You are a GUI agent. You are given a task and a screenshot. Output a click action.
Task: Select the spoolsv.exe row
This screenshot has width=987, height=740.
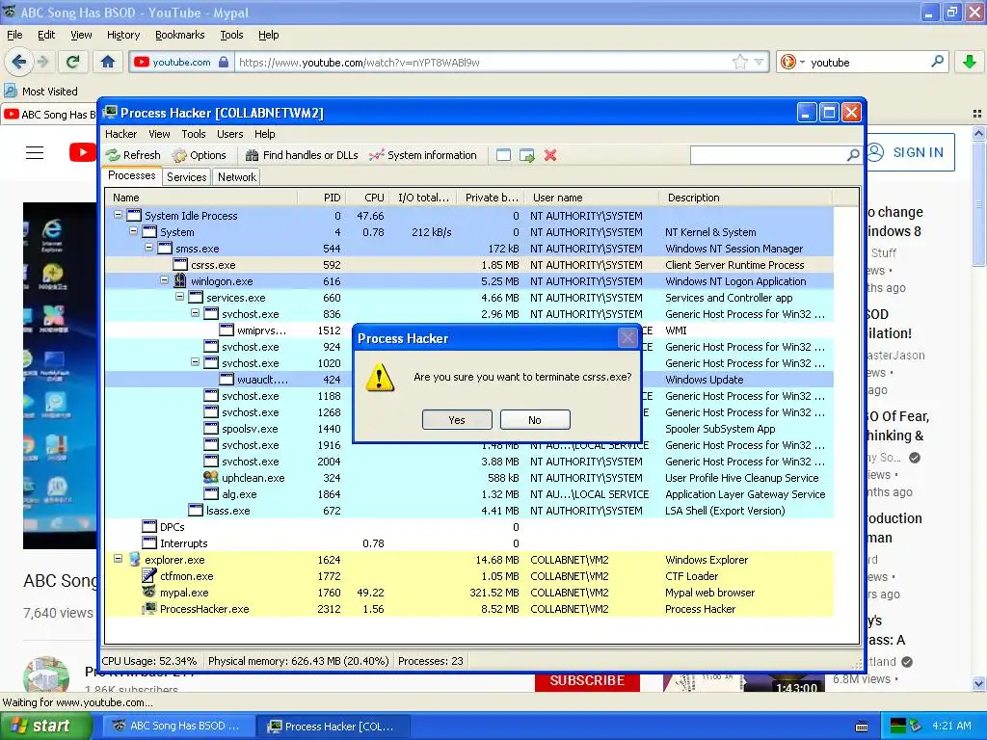click(x=469, y=429)
